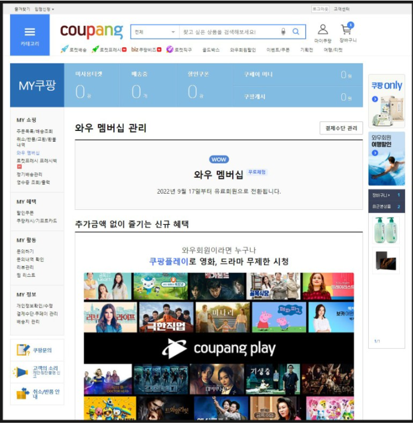Image resolution: width=413 pixels, height=424 pixels.
Task: Open 찜 리스트 sidebar link
Action: [x=26, y=275]
